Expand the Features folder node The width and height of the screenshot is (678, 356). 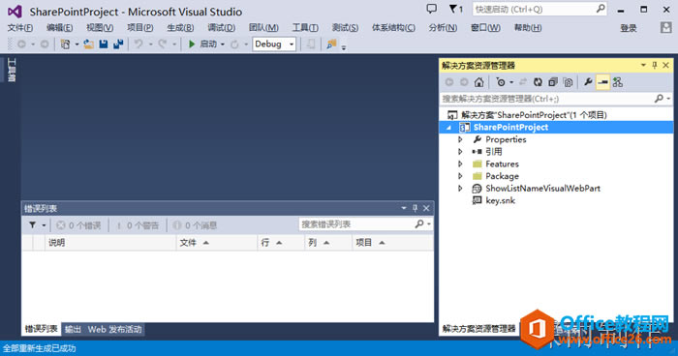click(460, 163)
